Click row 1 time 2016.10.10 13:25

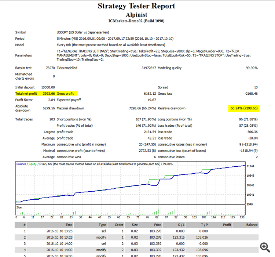pyautogui.click(x=59, y=231)
